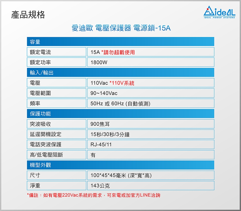Select the 1800W rated power value
The image size is (241, 211).
pos(99,62)
